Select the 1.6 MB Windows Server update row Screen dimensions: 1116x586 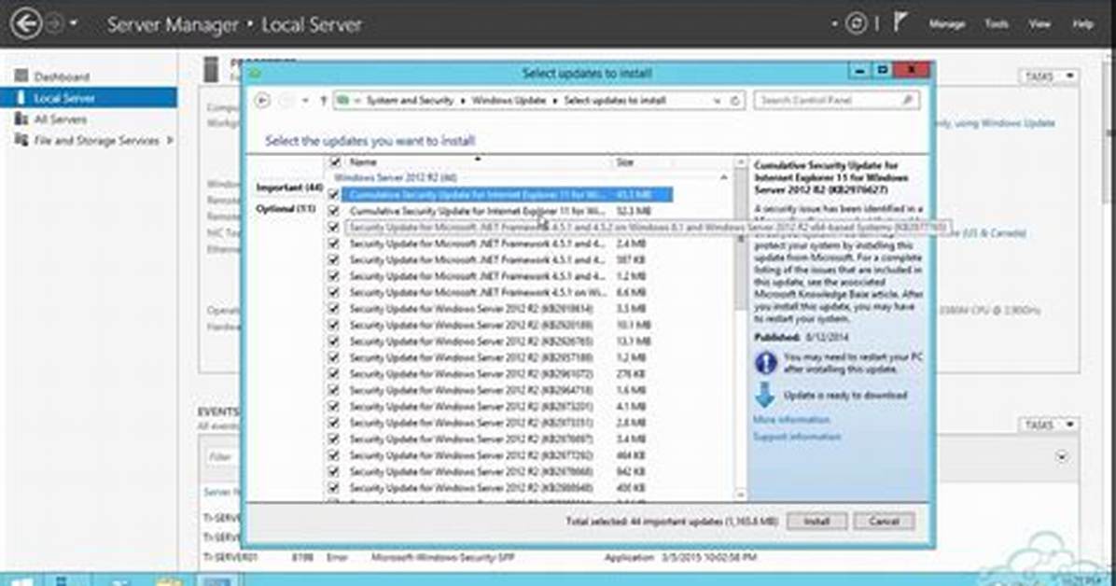click(x=498, y=390)
